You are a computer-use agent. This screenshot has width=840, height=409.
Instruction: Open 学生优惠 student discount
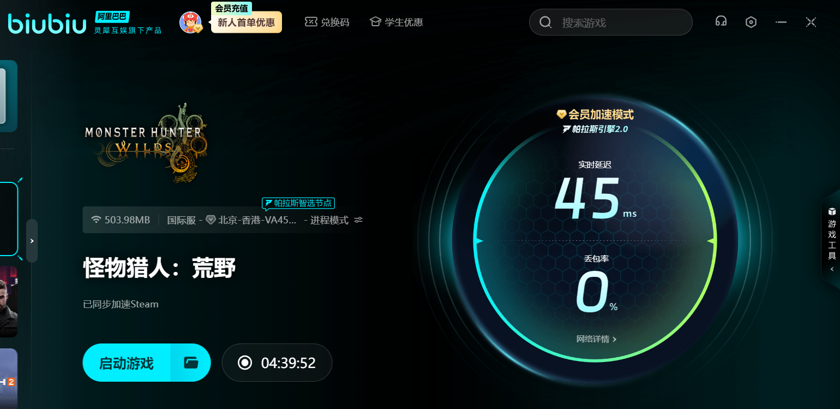click(396, 22)
